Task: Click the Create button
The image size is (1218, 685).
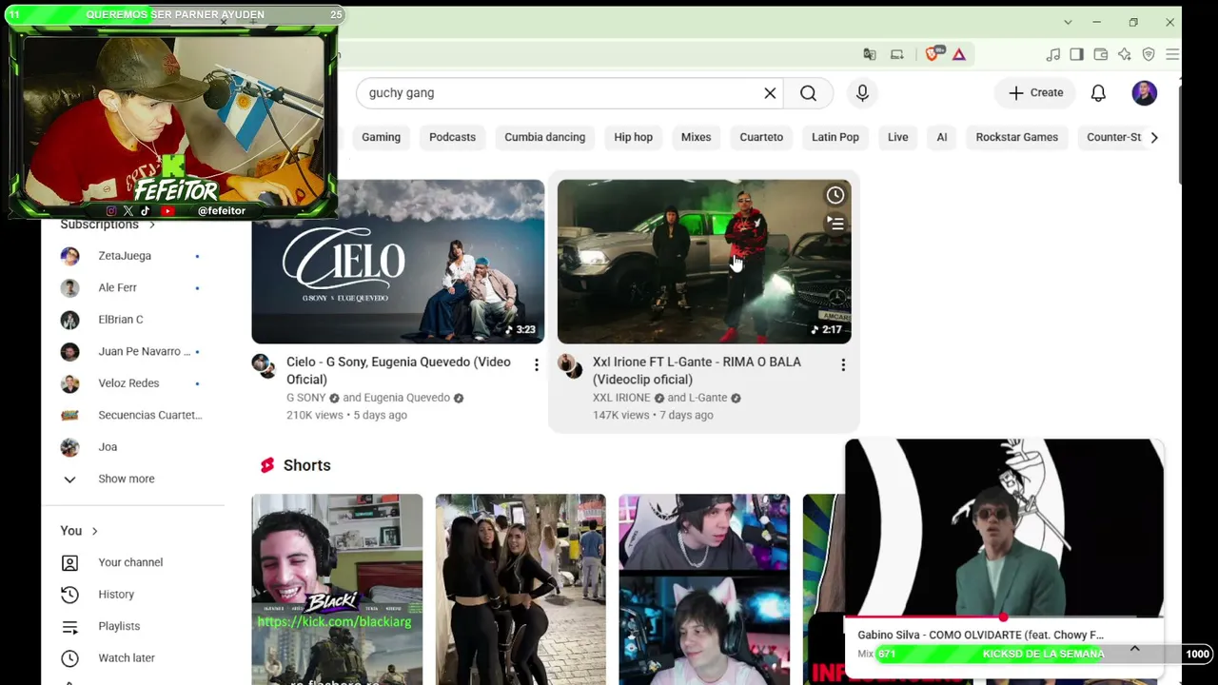Action: (x=1035, y=92)
